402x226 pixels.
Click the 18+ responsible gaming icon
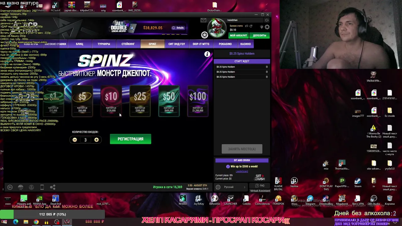click(x=10, y=187)
